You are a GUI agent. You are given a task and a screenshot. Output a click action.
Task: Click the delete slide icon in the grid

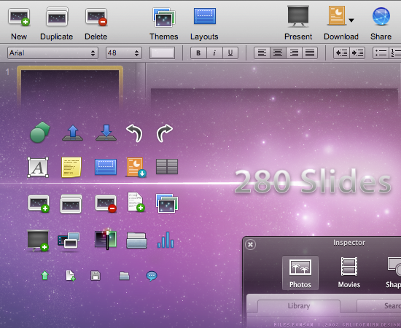coord(106,204)
